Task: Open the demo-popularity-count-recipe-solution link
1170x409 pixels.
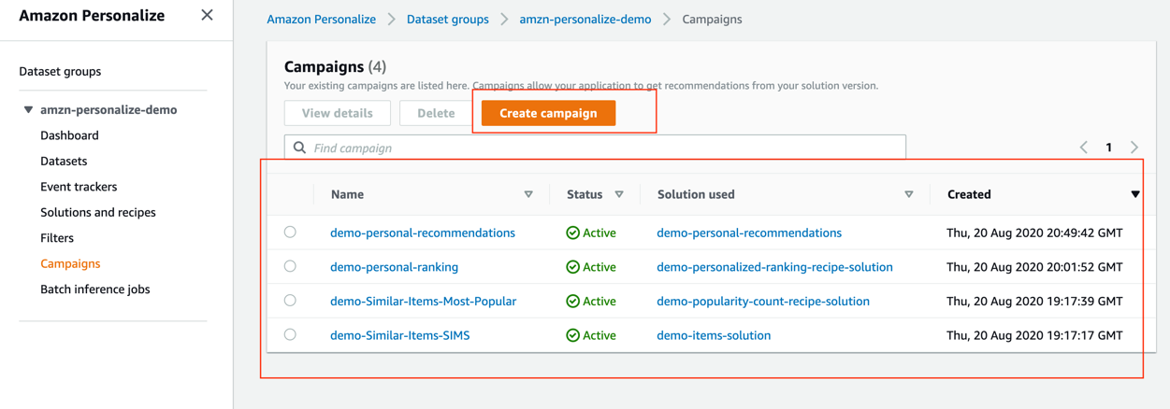Action: (763, 301)
